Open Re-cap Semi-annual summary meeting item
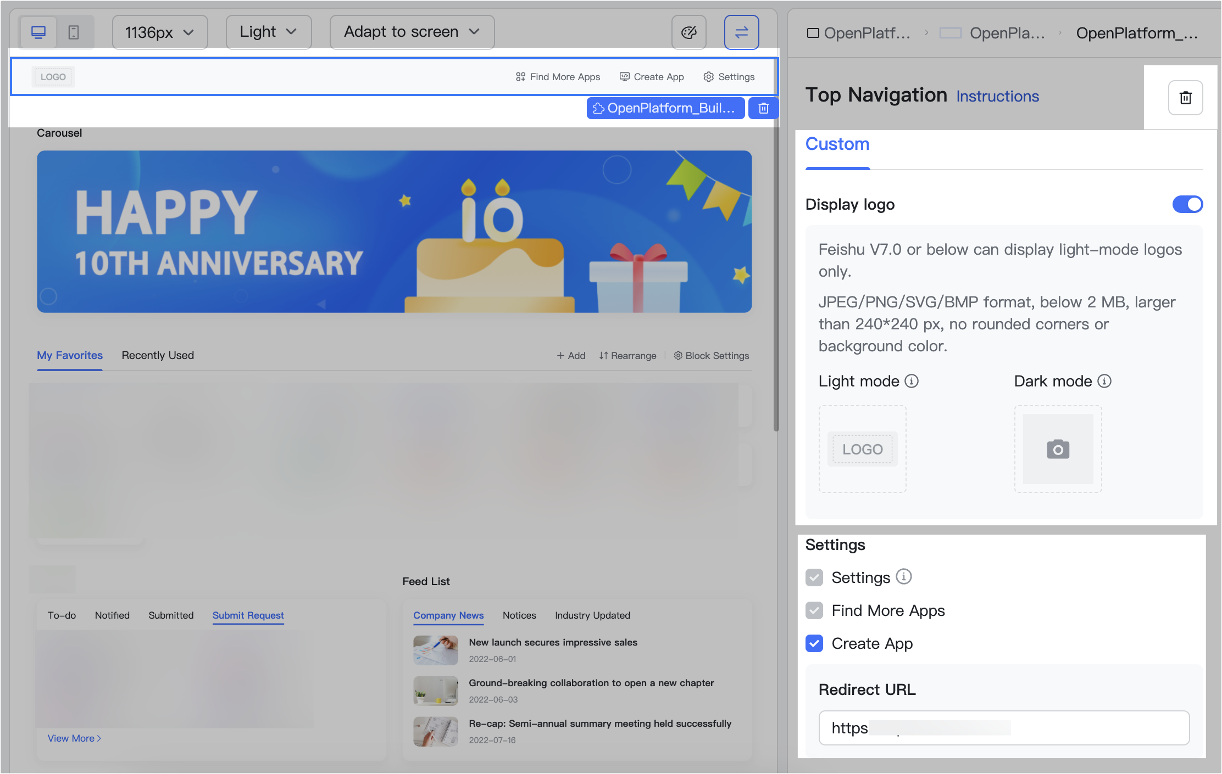1222x774 pixels. [x=600, y=723]
